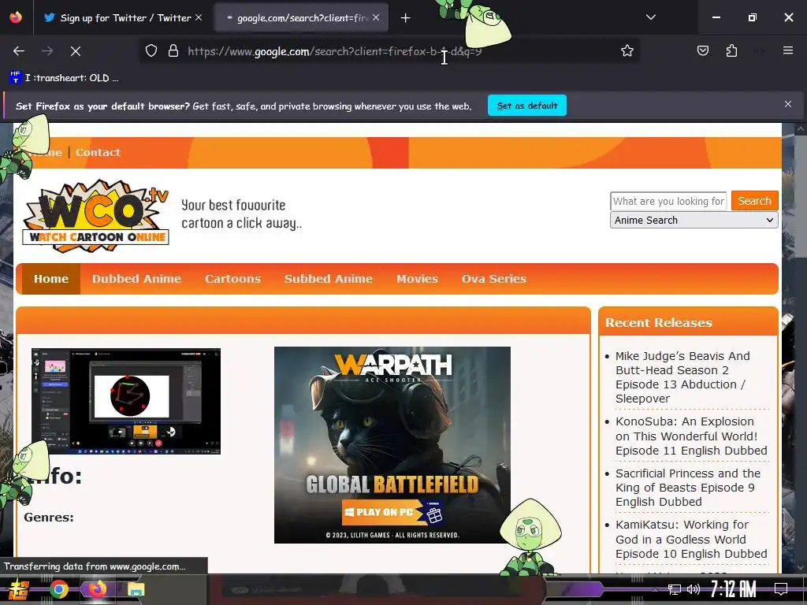Viewport: 807px width, 605px height.
Task: Click the Set as default button
Action: click(x=527, y=106)
